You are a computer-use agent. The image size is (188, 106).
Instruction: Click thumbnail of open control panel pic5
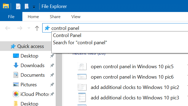82,66
